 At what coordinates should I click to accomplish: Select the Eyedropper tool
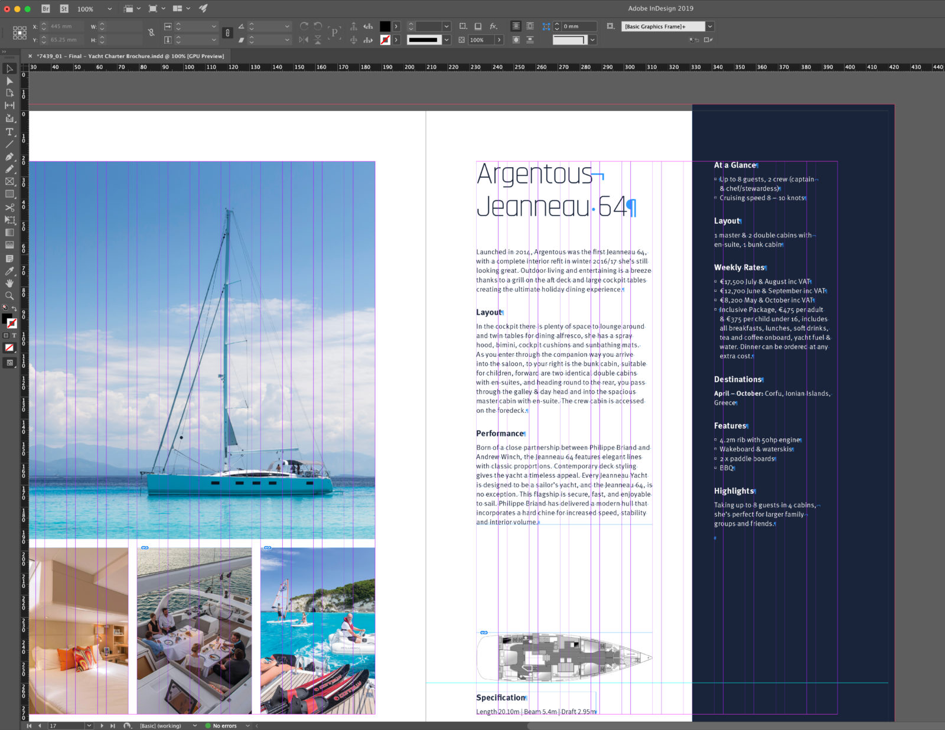pyautogui.click(x=9, y=271)
